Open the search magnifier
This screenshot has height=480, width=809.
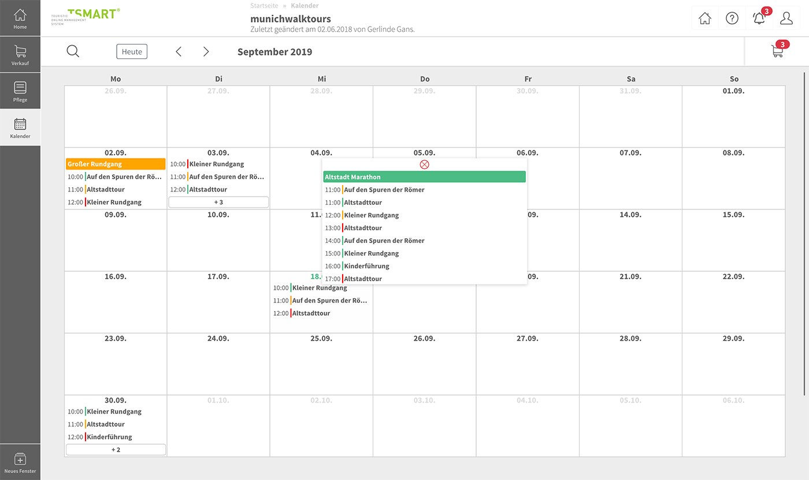click(73, 51)
